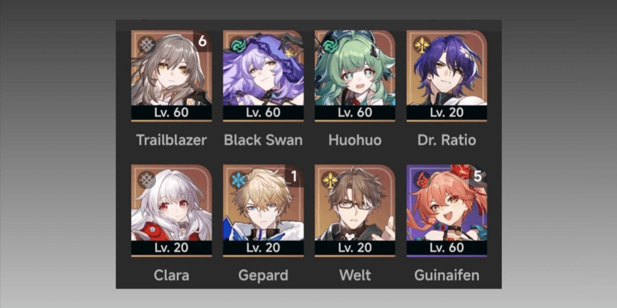617x308 pixels.
Task: Click the Welt name label
Action: 355,275
